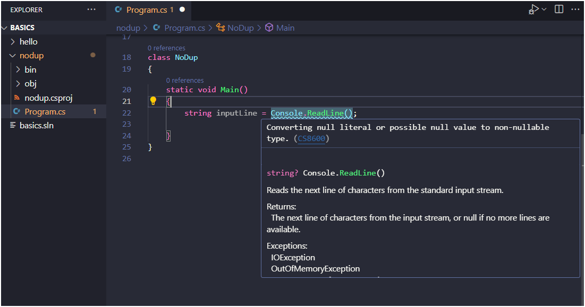585x307 pixels.
Task: Collapse the BASICS section in Explorer
Action: [x=4, y=27]
